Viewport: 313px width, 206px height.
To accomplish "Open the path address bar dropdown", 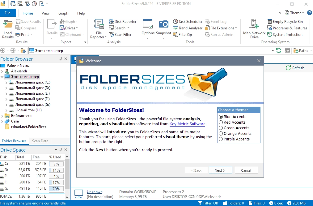I will 273,50.
